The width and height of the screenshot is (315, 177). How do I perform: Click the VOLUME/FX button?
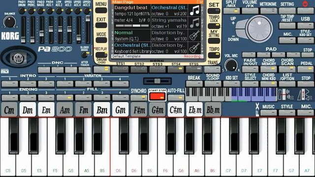(250, 11)
